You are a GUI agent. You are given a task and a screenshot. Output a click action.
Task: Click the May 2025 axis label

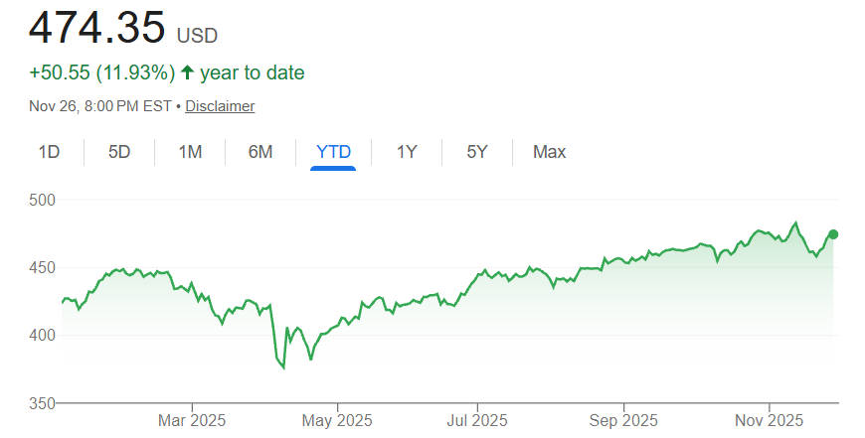337,420
